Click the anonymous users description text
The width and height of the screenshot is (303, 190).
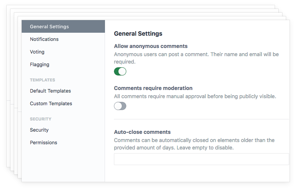(196, 54)
